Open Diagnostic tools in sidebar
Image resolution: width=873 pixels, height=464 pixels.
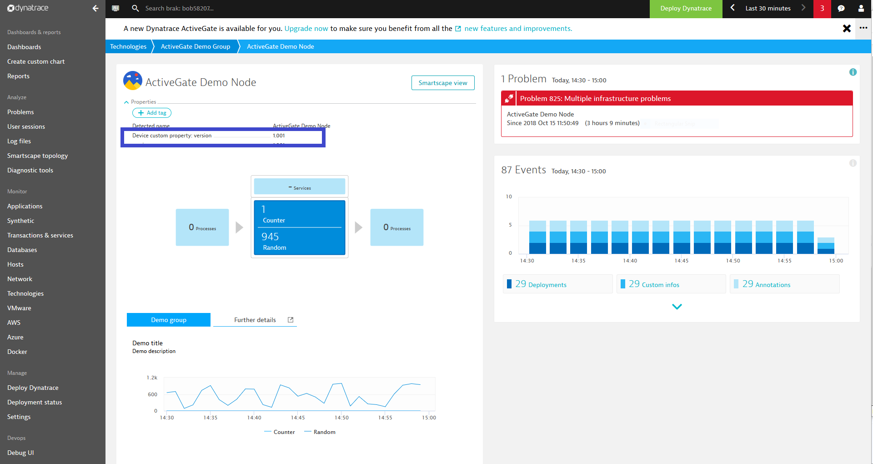point(30,170)
